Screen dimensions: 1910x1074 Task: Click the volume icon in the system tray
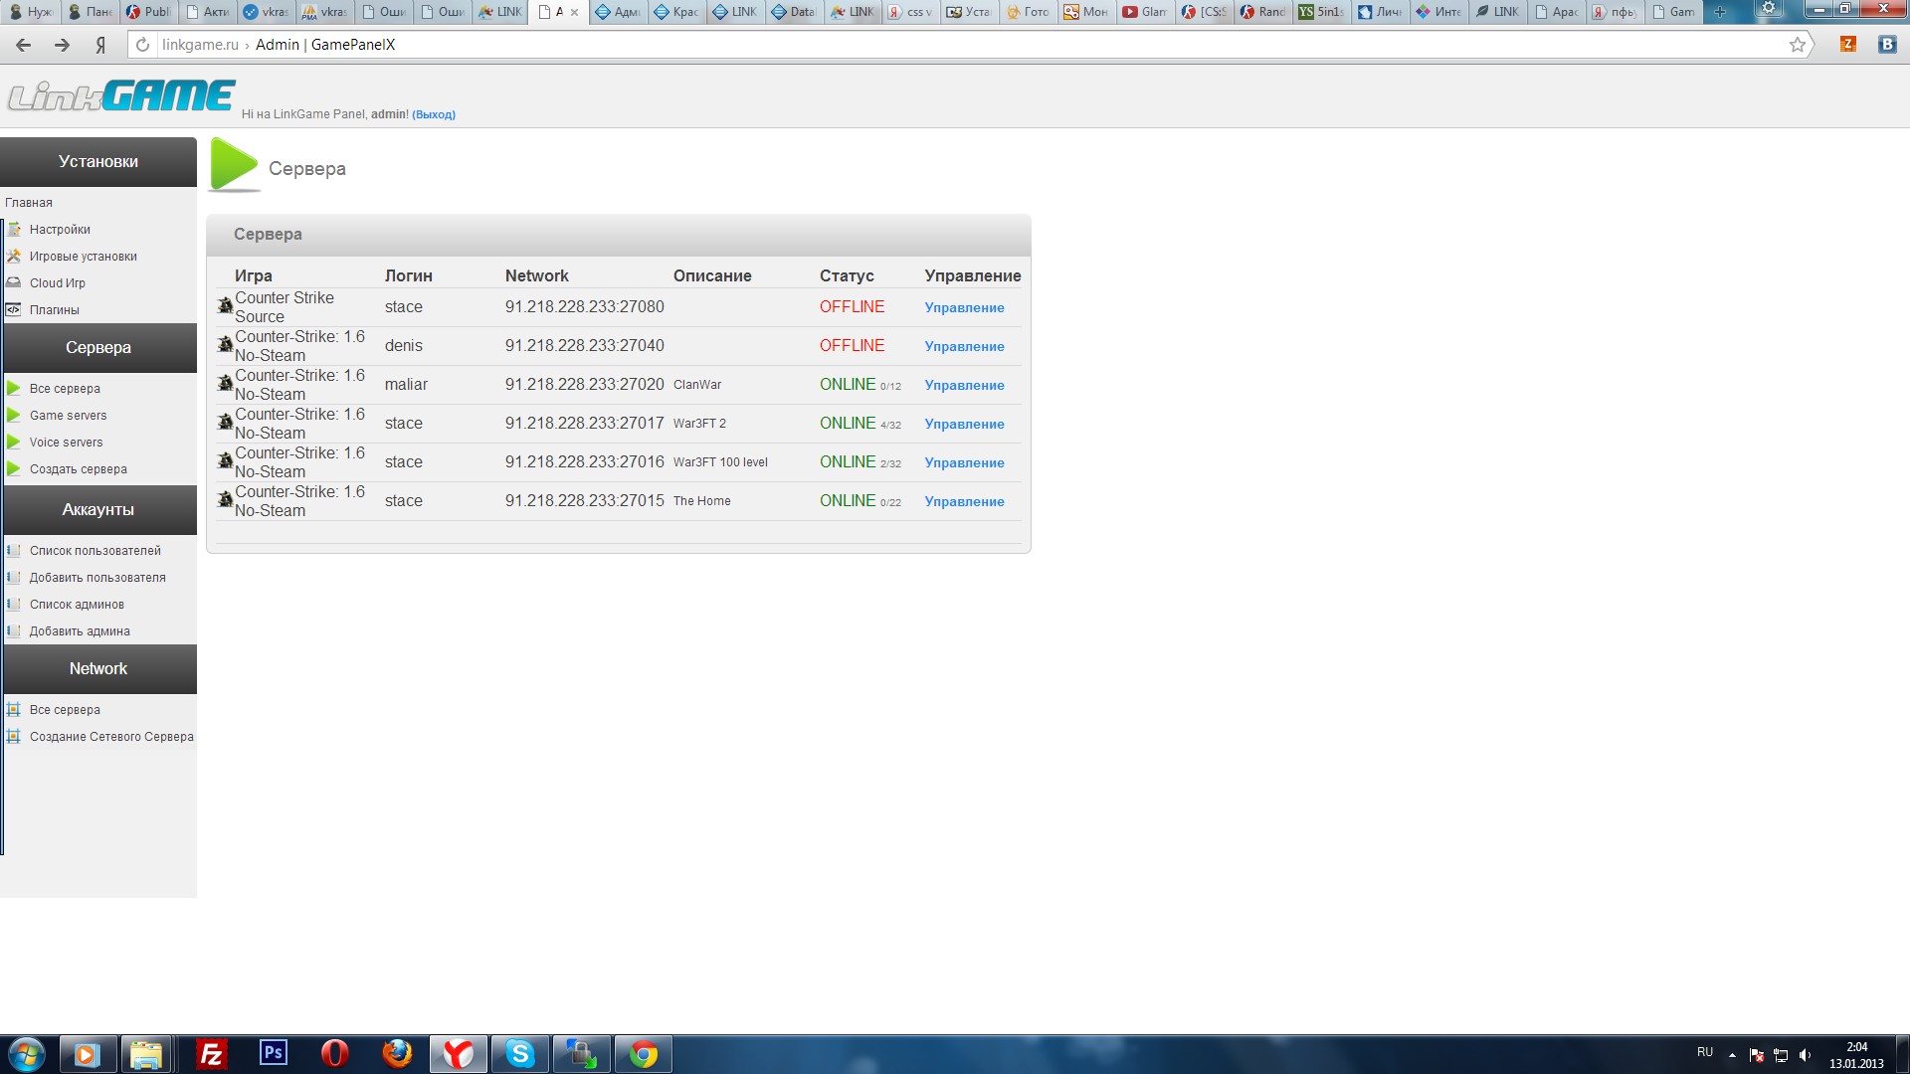pos(1805,1055)
